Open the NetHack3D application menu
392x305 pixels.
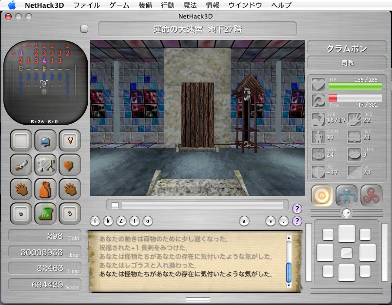point(44,5)
